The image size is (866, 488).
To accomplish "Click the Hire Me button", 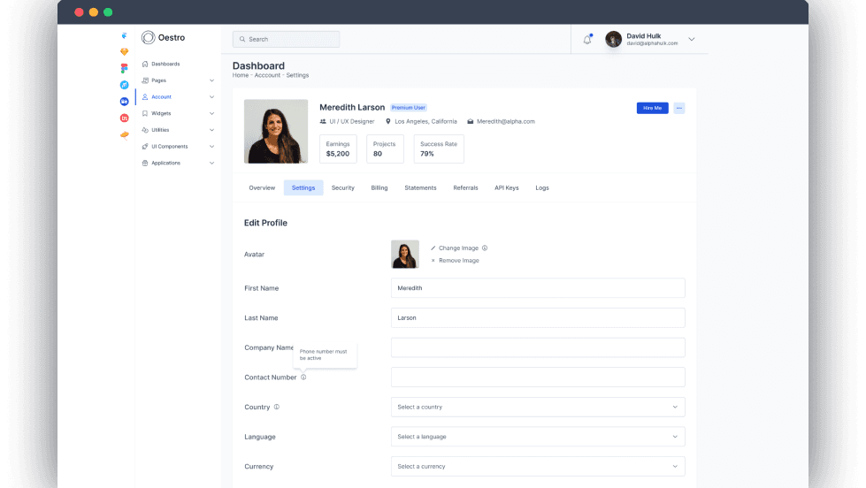I will pyautogui.click(x=652, y=108).
